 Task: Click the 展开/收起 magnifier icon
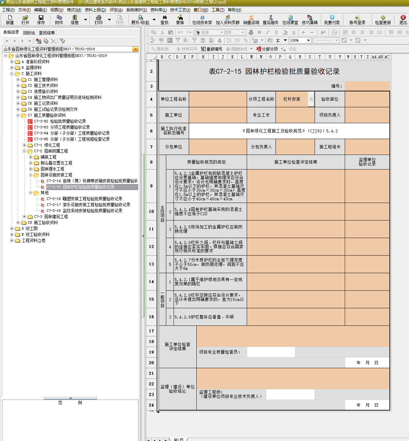[140, 17]
